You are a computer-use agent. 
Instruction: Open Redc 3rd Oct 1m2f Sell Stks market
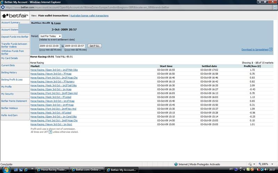tap(54, 85)
